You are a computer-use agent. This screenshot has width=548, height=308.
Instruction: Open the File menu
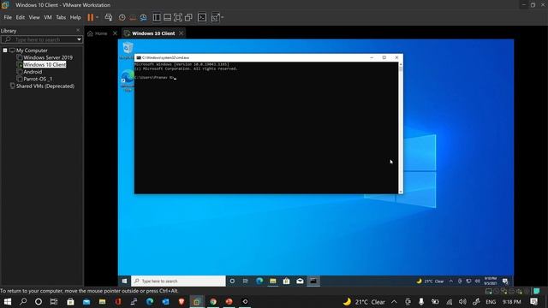point(8,17)
